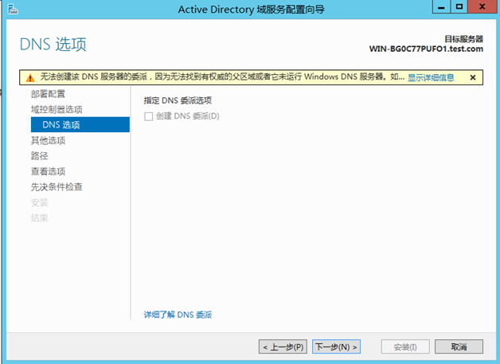Image resolution: width=500 pixels, height=364 pixels.
Task: Go to 查看选项 step
Action: pos(48,171)
